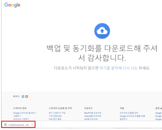162x130 pixels.
Task: Open the Twitter follow icon
Action: (23, 97)
